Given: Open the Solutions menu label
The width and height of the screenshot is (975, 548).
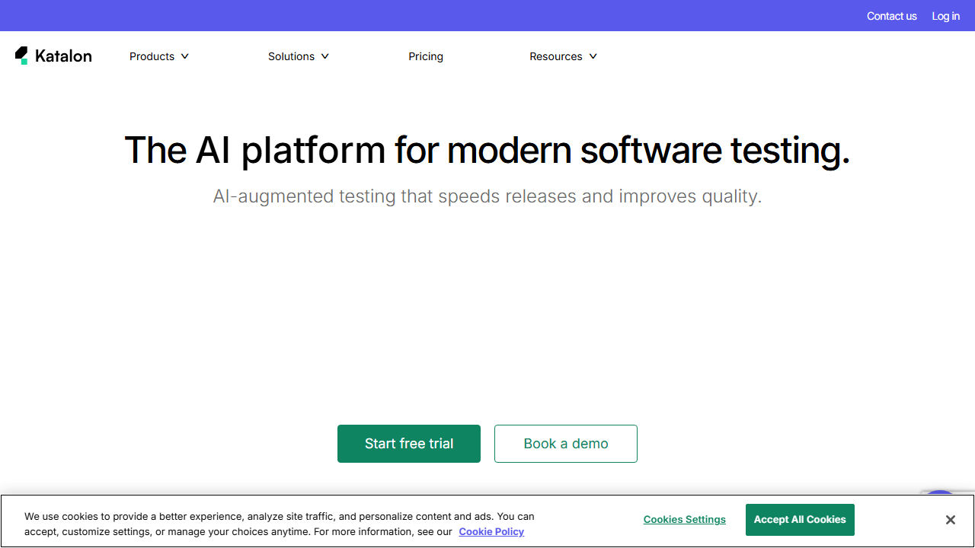Looking at the screenshot, I should (291, 56).
